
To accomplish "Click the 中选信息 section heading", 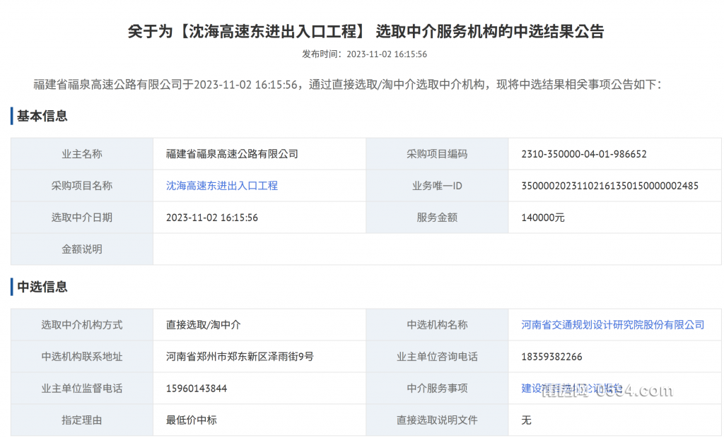I will pos(42,287).
